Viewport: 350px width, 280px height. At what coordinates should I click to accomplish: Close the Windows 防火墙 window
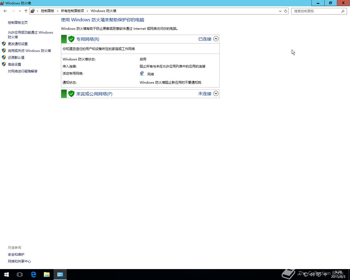pyautogui.click(x=343, y=3)
